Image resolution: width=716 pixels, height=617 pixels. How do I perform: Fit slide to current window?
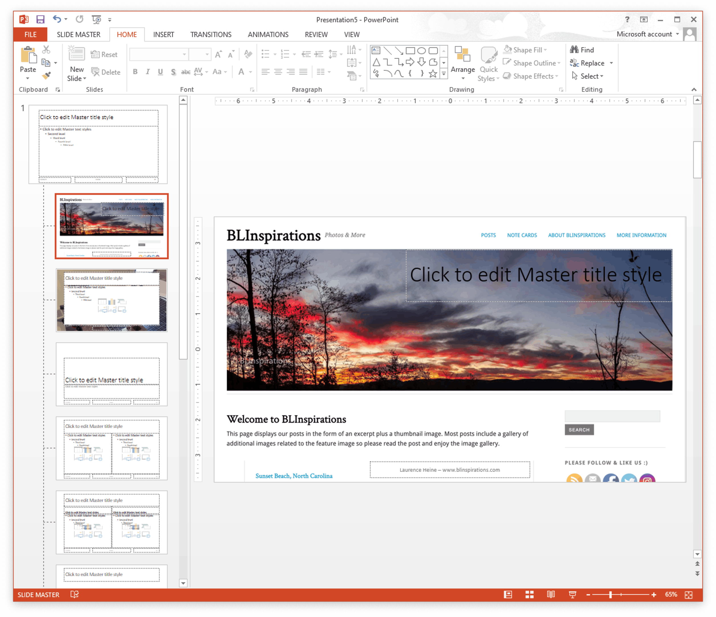pos(688,594)
